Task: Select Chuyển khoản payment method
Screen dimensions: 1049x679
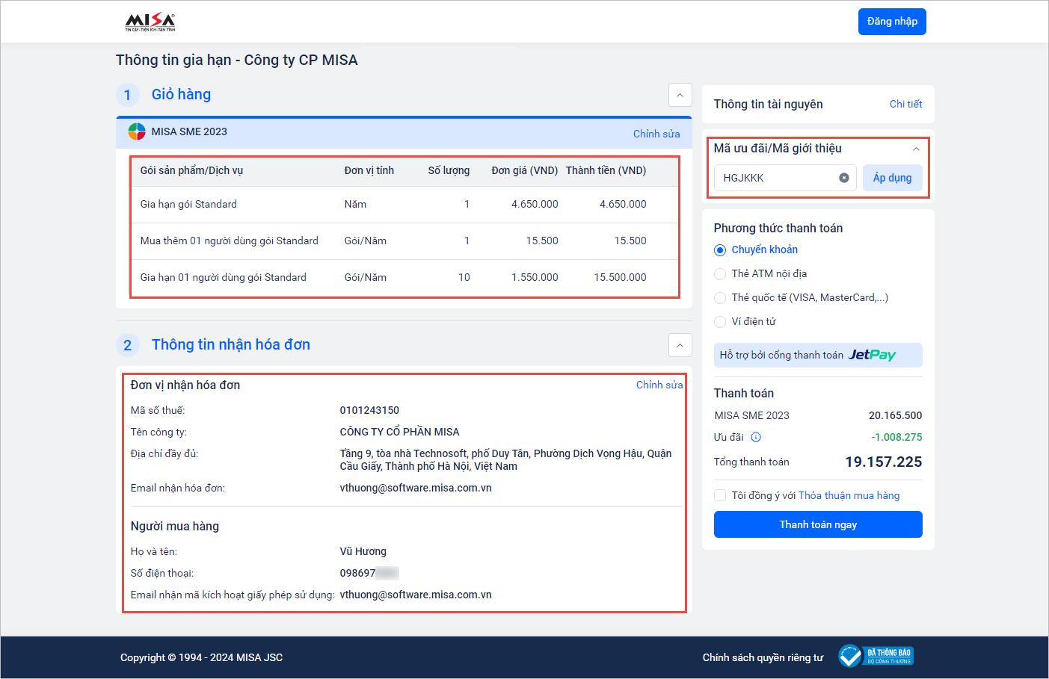Action: (720, 250)
